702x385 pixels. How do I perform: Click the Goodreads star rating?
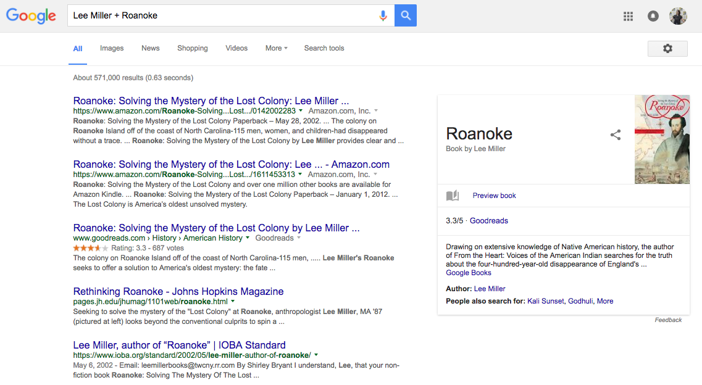coord(90,248)
